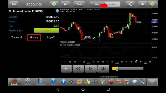Click the white time cursor triangle
The height and width of the screenshot is (93, 166).
(137, 60)
